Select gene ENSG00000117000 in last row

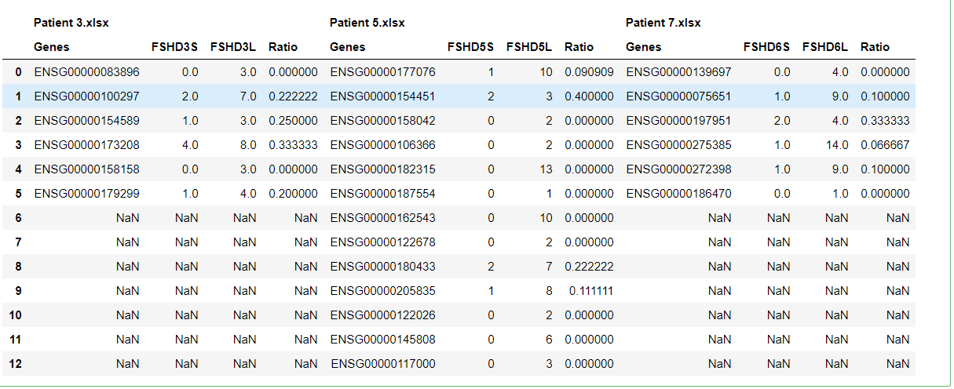pos(383,364)
